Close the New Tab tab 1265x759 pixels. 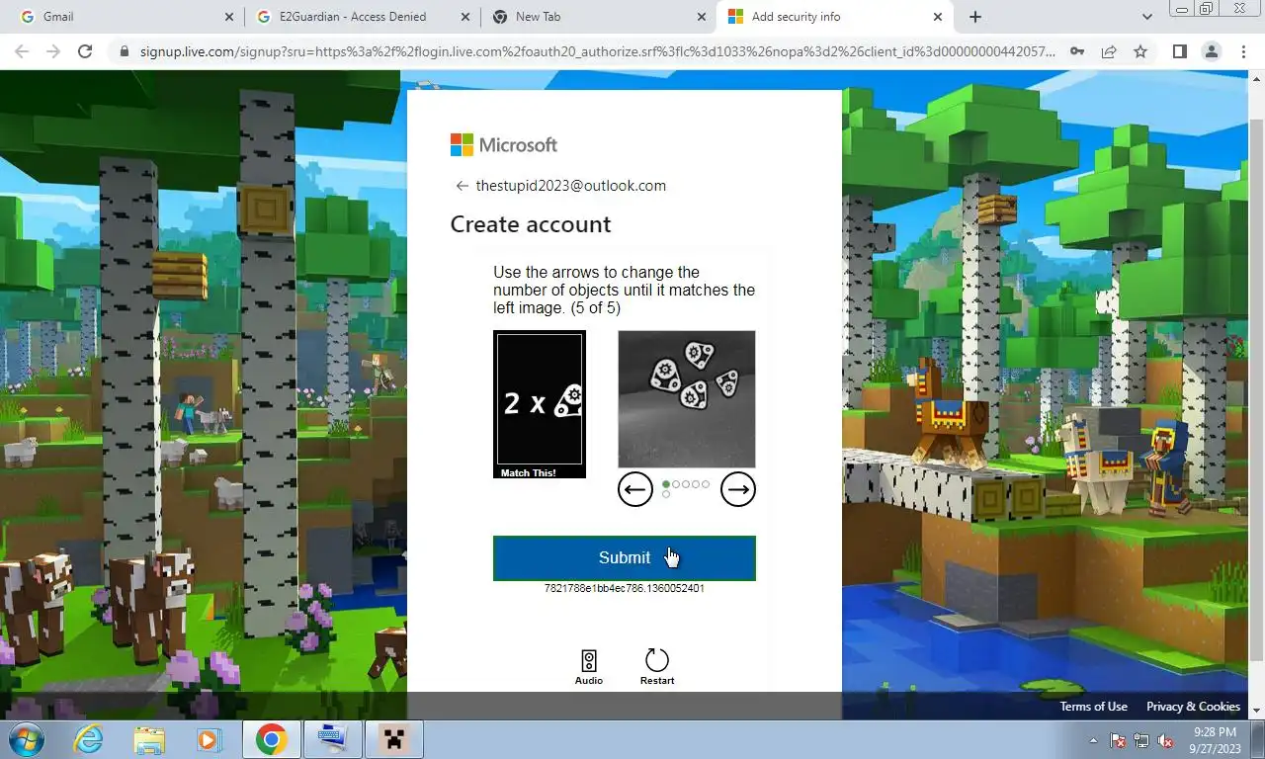702,17
